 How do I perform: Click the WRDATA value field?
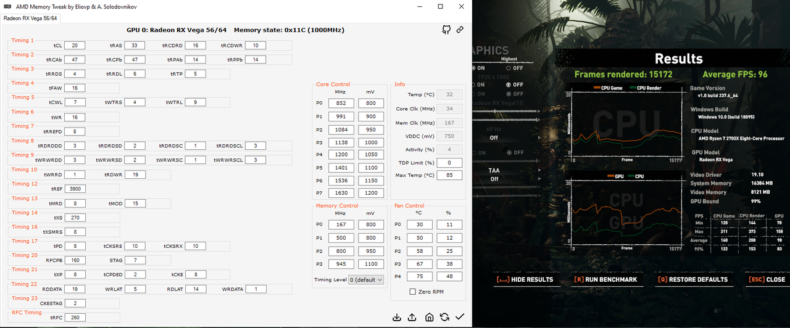(256, 289)
